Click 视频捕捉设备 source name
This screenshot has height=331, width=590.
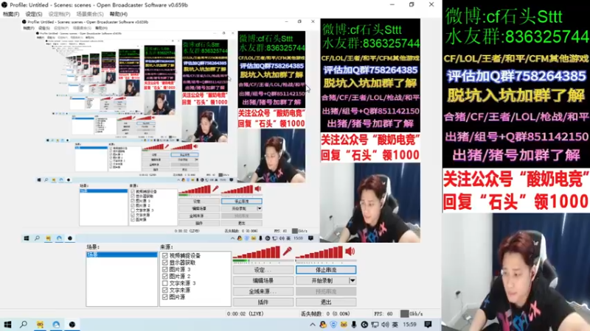click(x=185, y=255)
